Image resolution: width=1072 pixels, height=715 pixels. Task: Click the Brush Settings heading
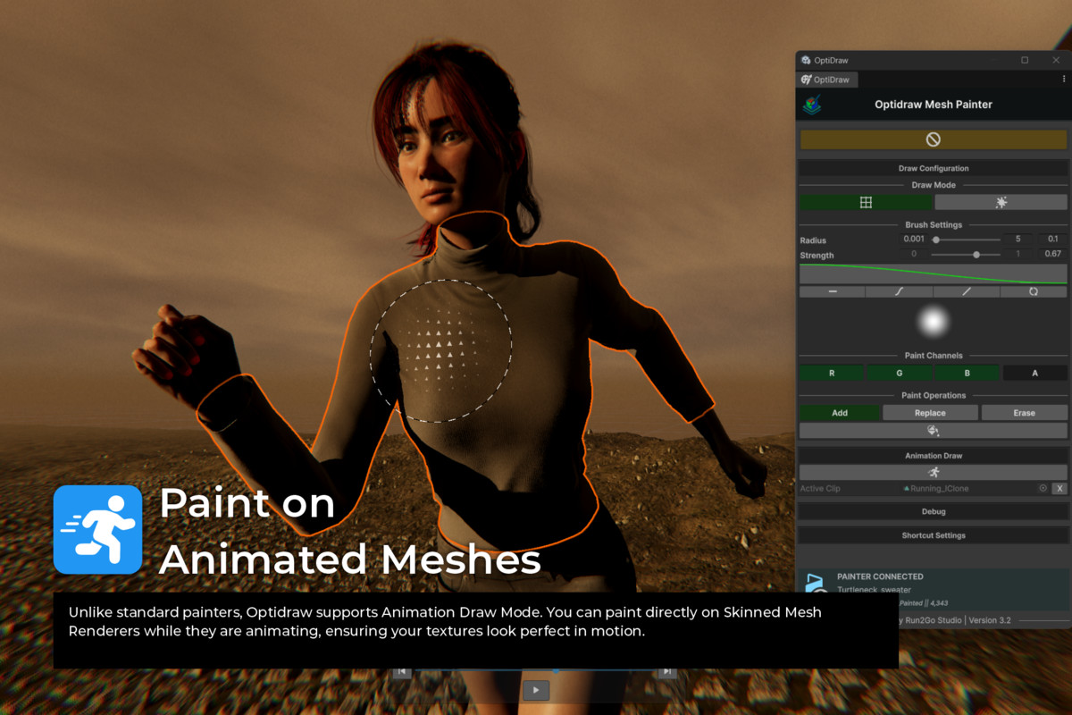point(933,225)
